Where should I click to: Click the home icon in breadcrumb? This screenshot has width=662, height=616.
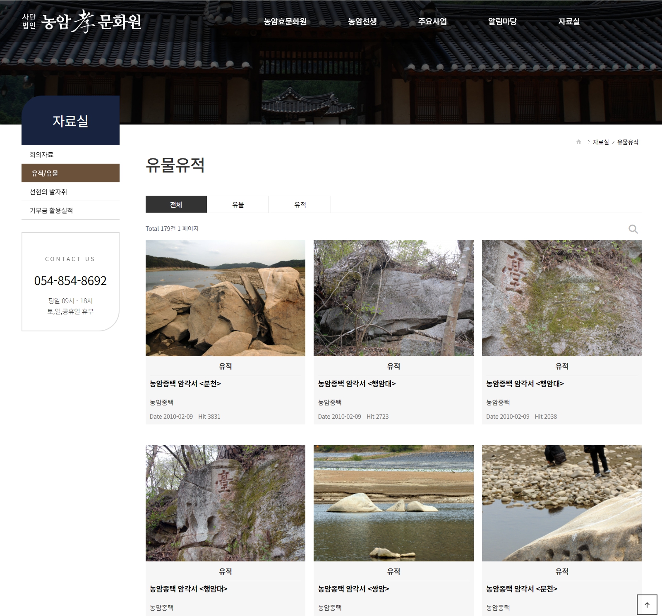point(578,142)
